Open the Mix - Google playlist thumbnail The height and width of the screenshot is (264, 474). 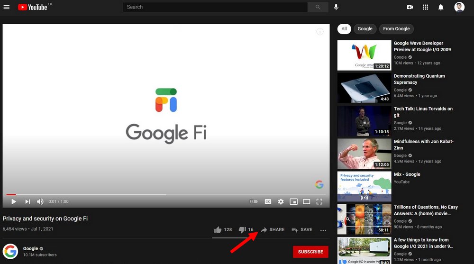364,186
